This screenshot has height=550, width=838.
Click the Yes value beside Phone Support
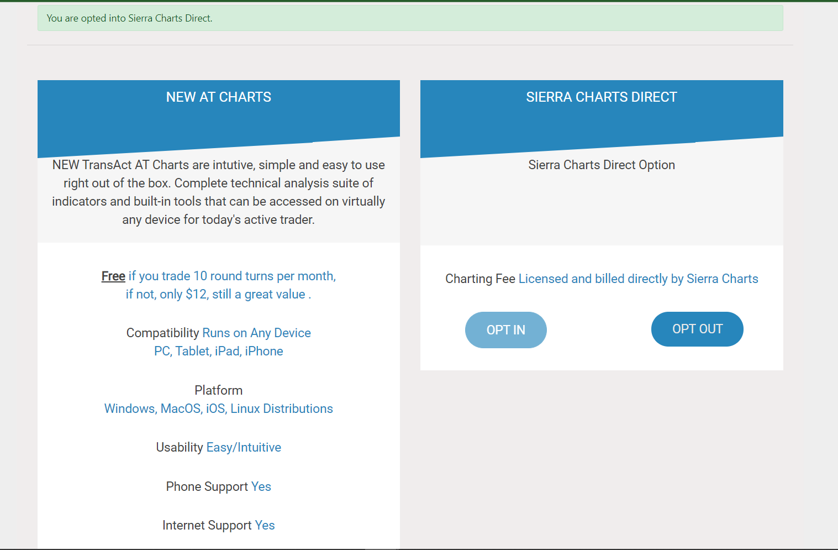coord(261,486)
